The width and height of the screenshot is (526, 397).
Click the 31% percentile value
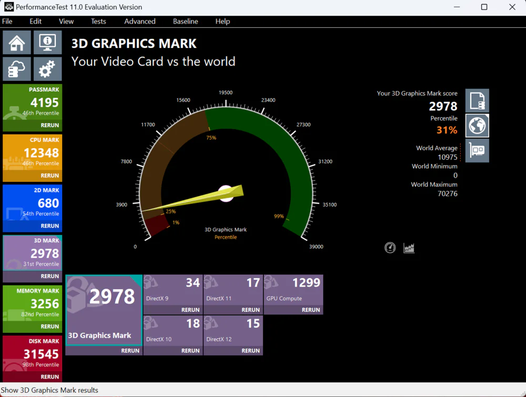point(447,130)
